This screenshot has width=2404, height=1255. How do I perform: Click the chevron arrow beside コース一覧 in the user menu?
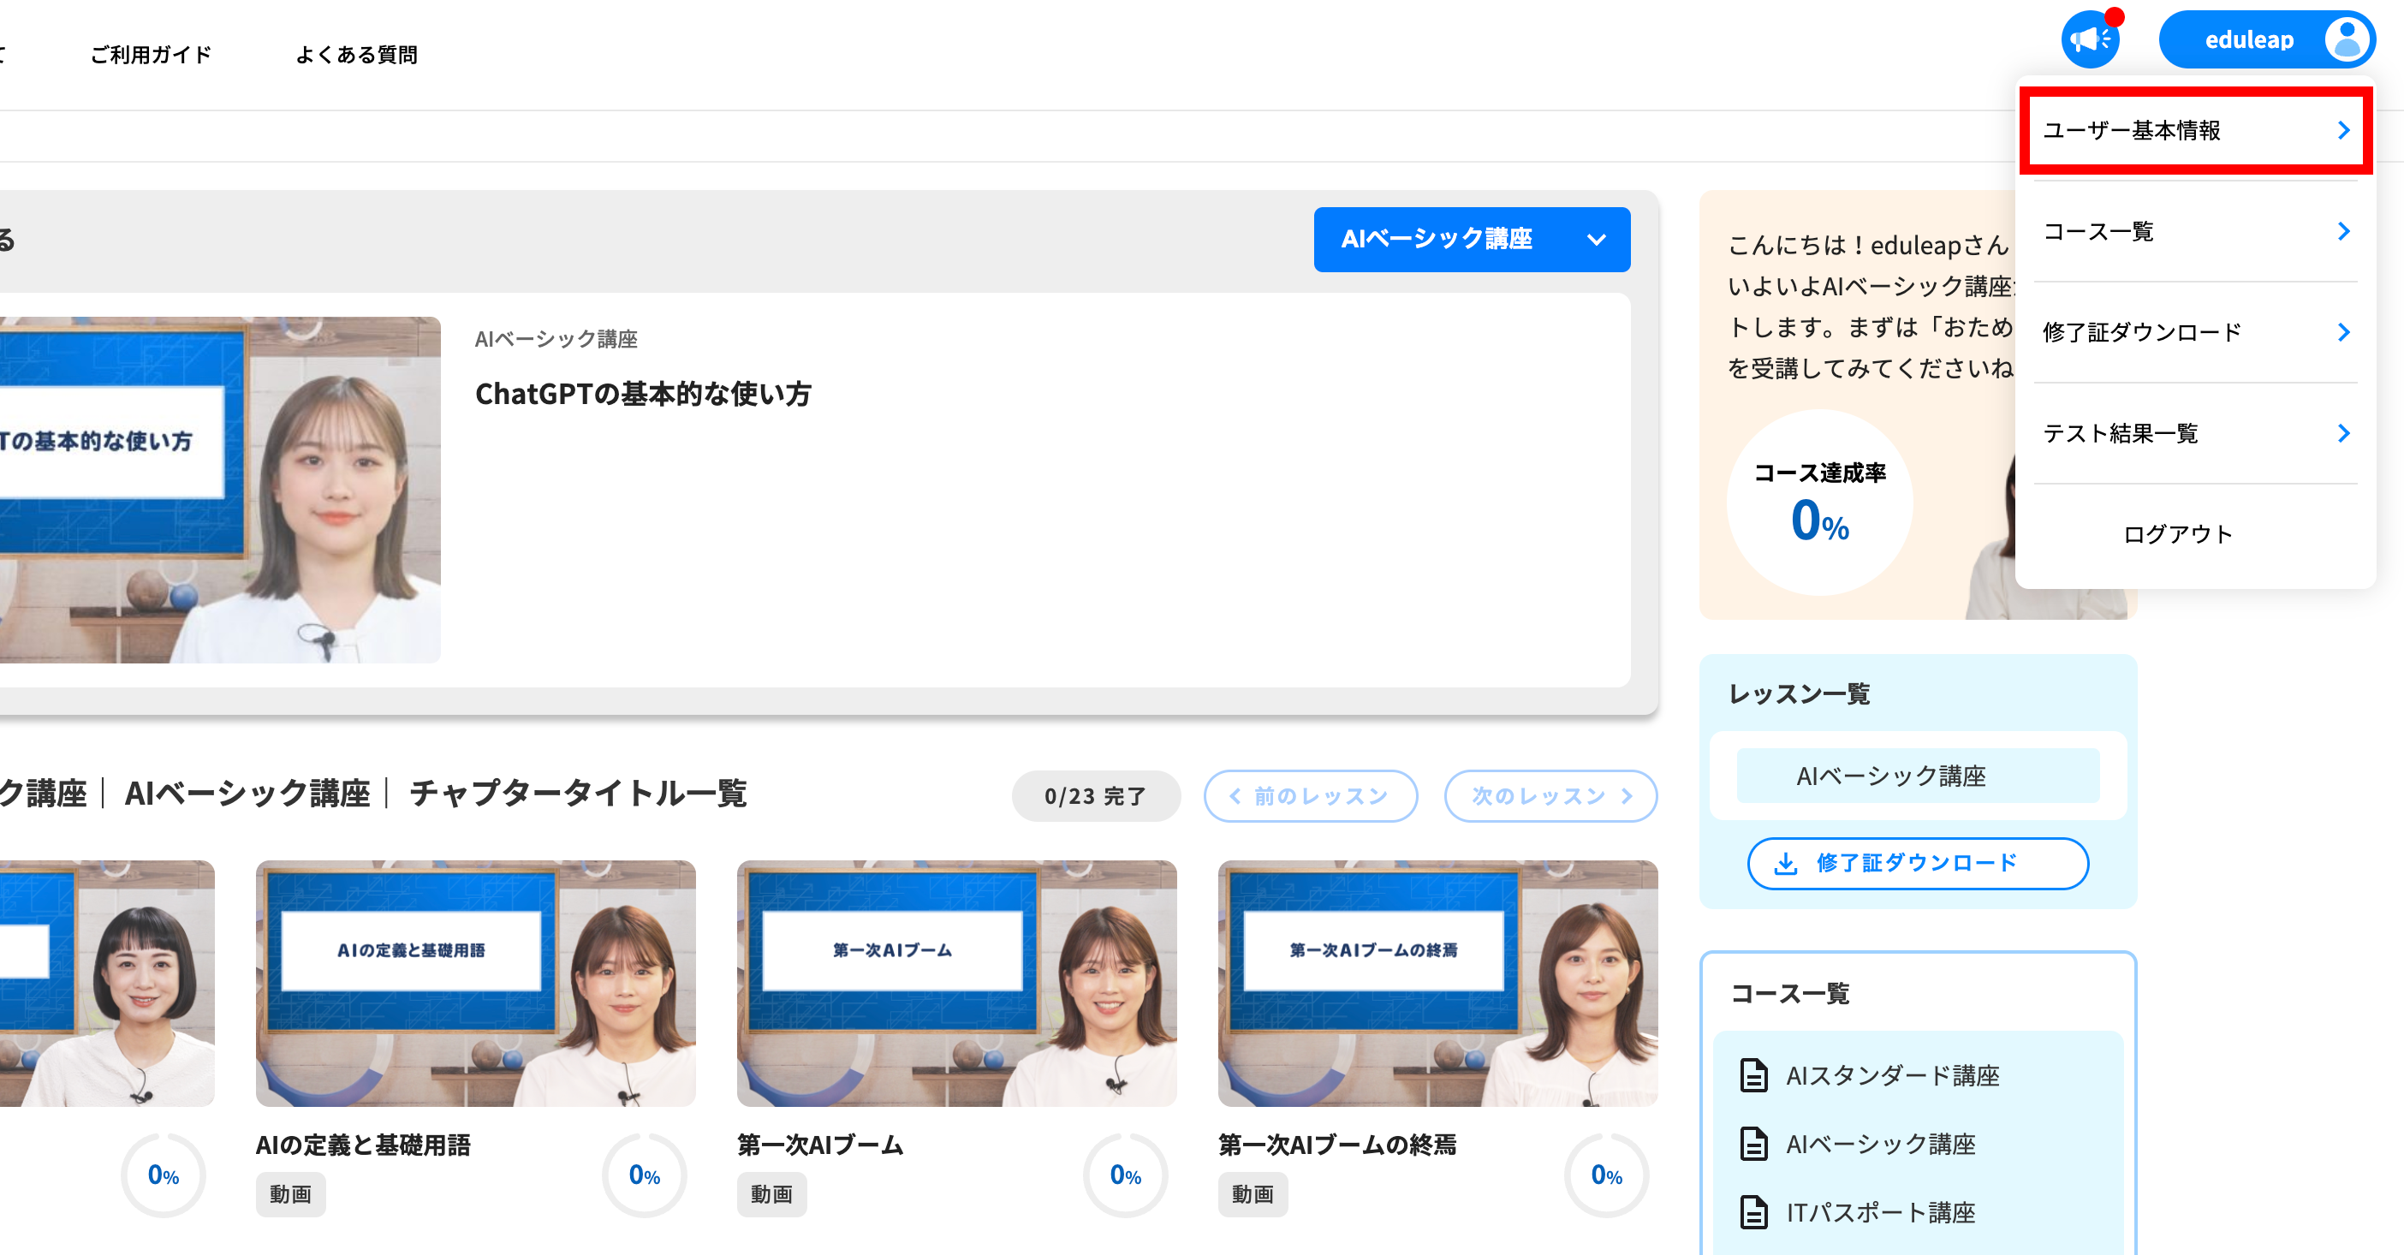tap(2343, 230)
